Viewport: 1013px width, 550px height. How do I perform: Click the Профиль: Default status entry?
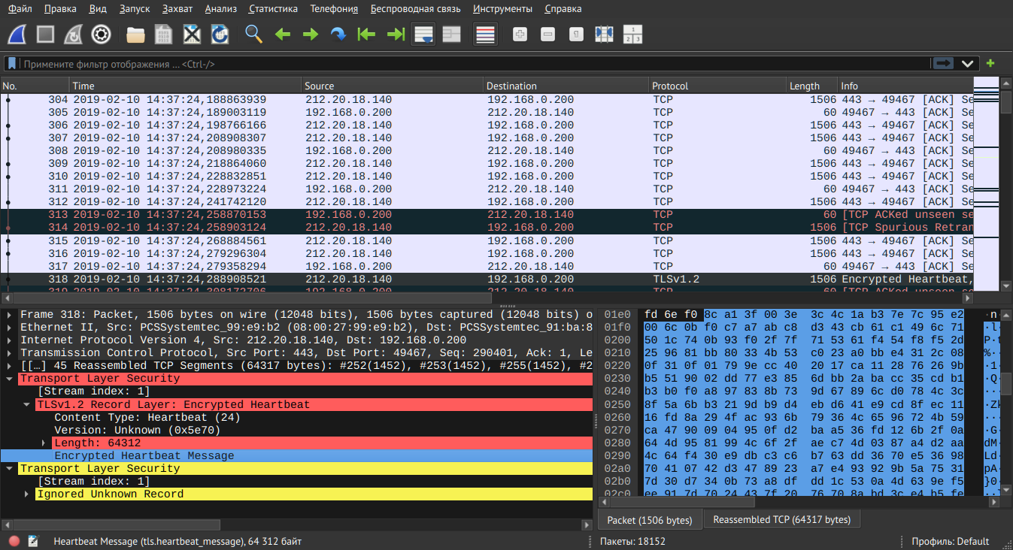coord(950,541)
